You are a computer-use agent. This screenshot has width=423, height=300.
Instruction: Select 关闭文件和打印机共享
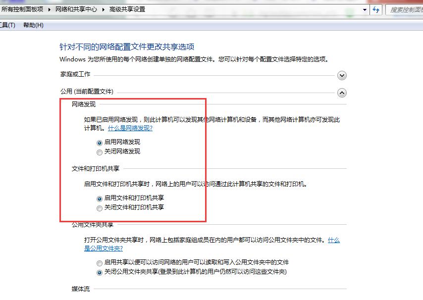99,207
